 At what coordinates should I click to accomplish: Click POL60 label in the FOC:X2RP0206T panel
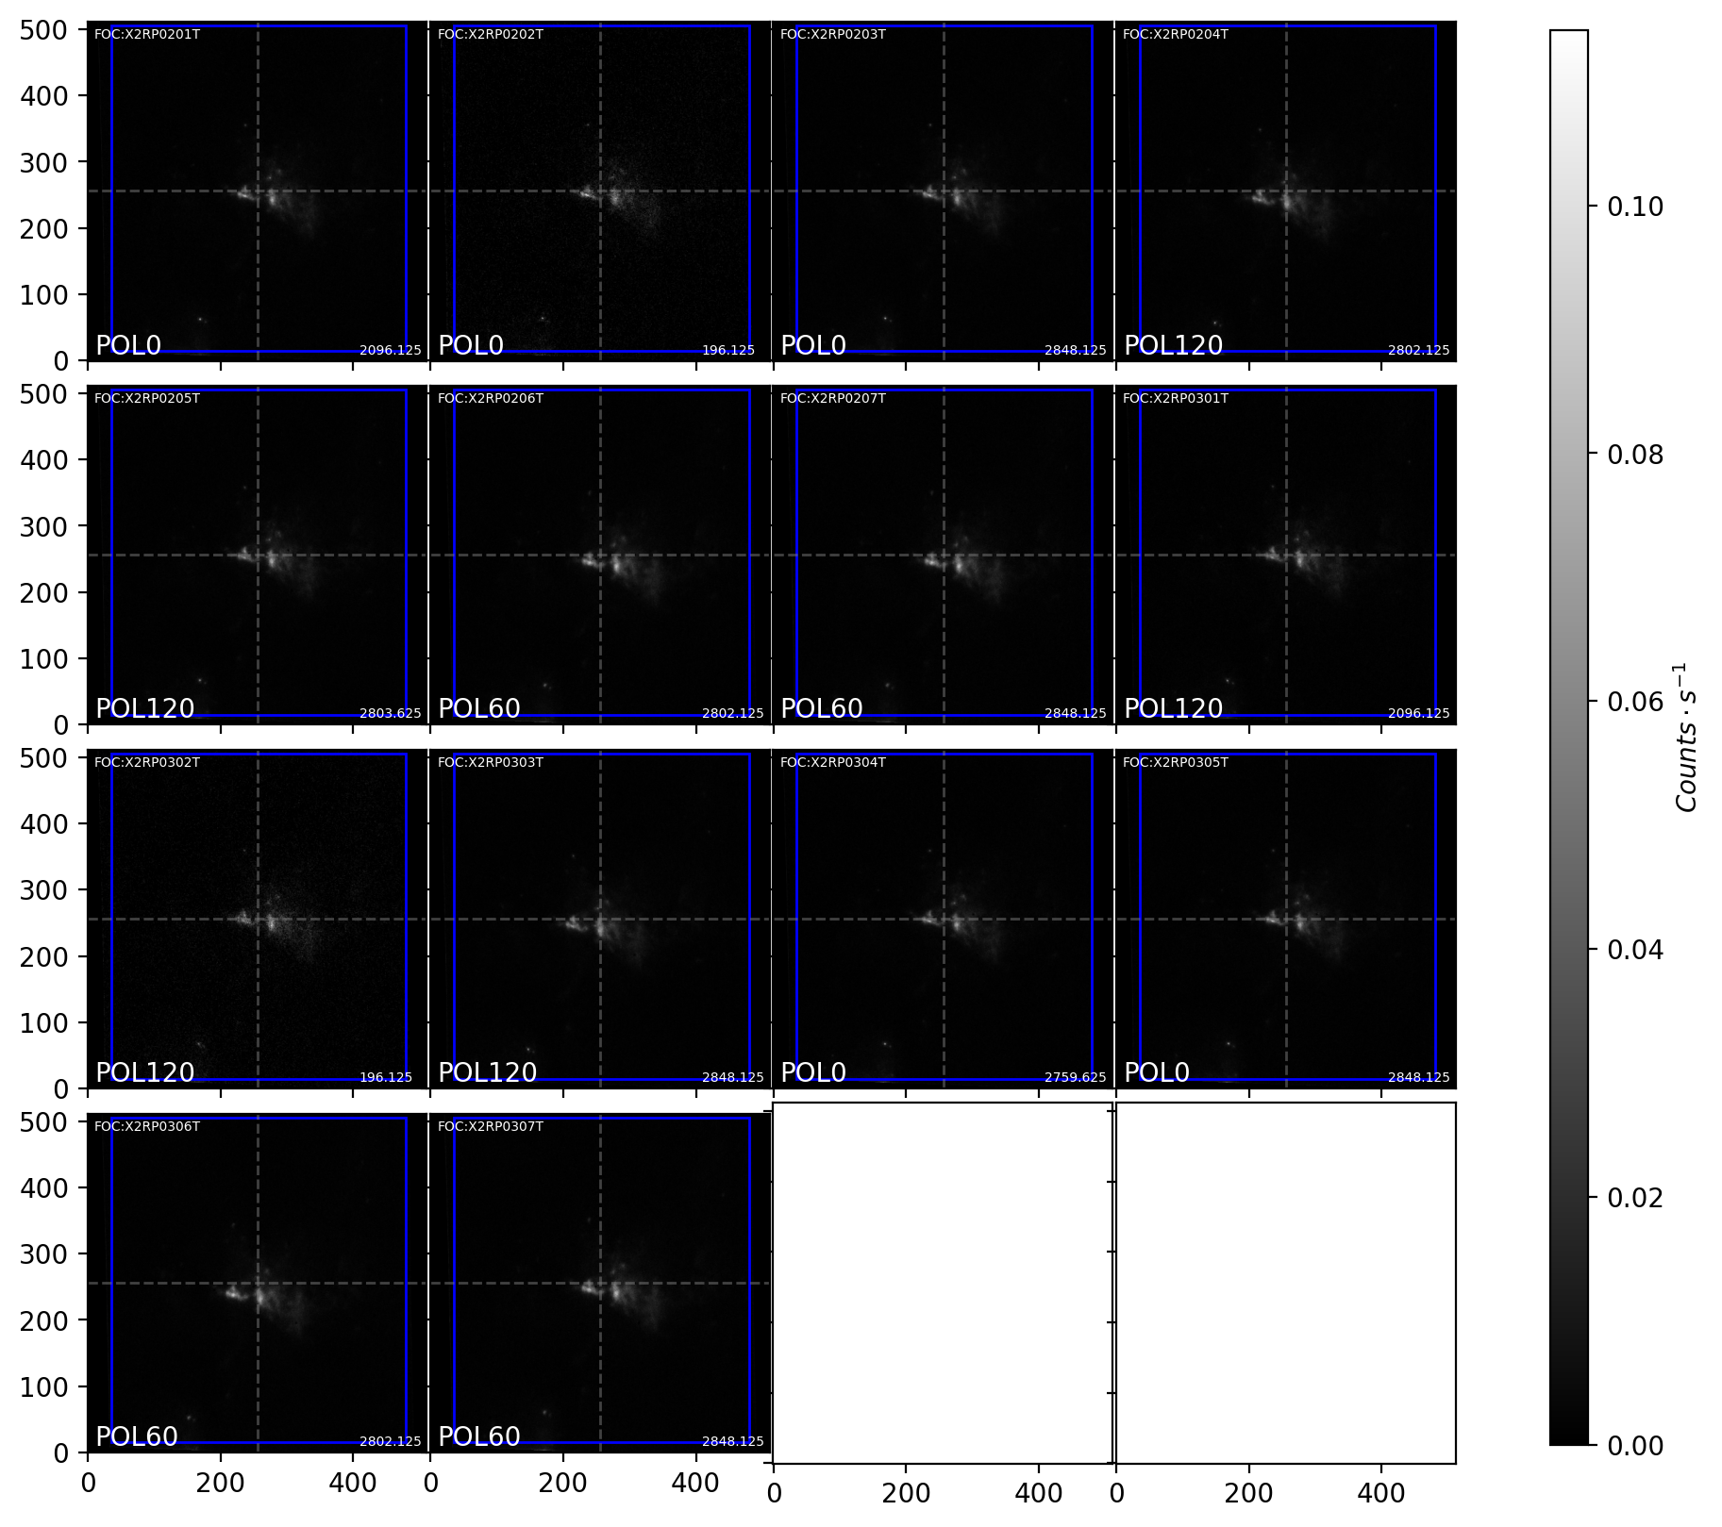[x=479, y=708]
